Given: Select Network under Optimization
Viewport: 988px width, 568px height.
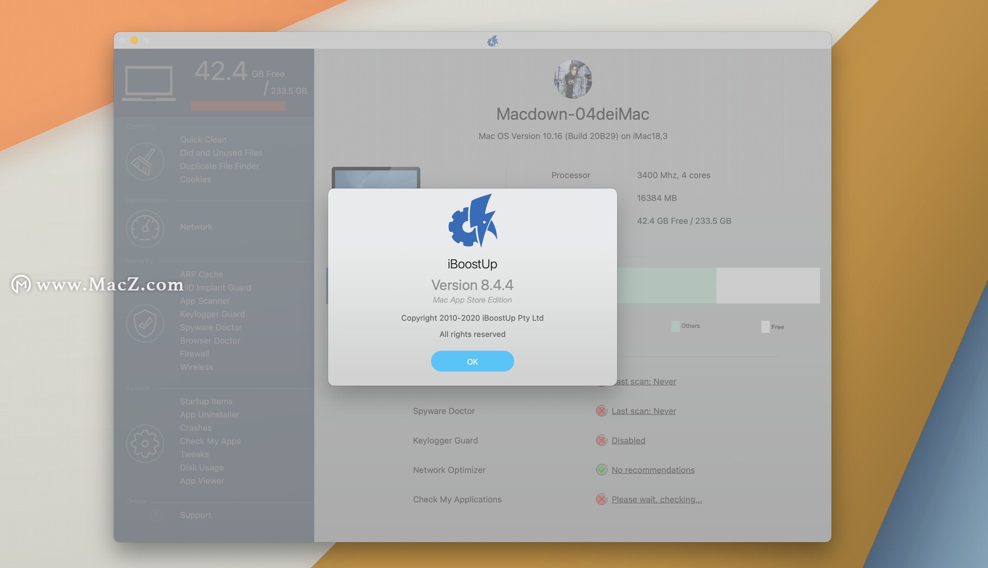Looking at the screenshot, I should click(196, 227).
